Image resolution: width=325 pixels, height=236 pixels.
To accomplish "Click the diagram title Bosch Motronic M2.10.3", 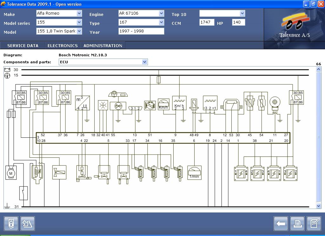I will point(83,55).
